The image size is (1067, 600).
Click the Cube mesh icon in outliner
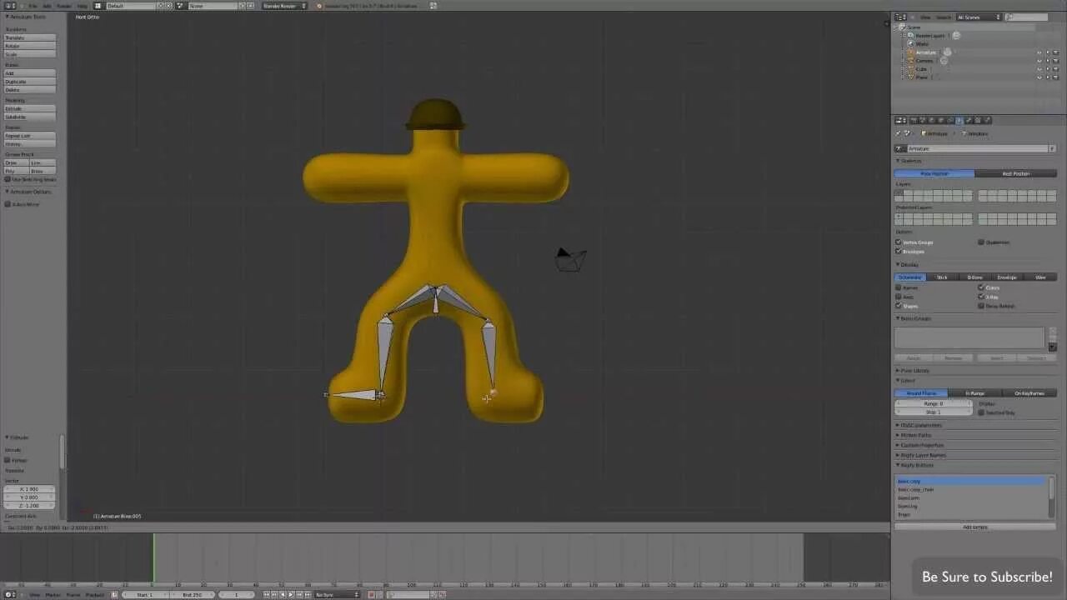pos(910,69)
